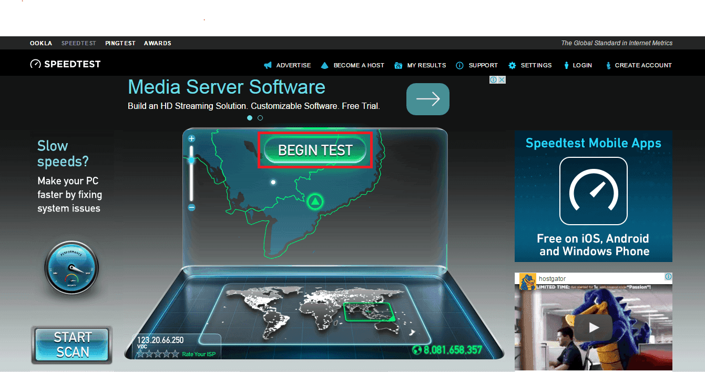Open the PINGTEST top menu item
The height and width of the screenshot is (372, 705).
pos(120,43)
